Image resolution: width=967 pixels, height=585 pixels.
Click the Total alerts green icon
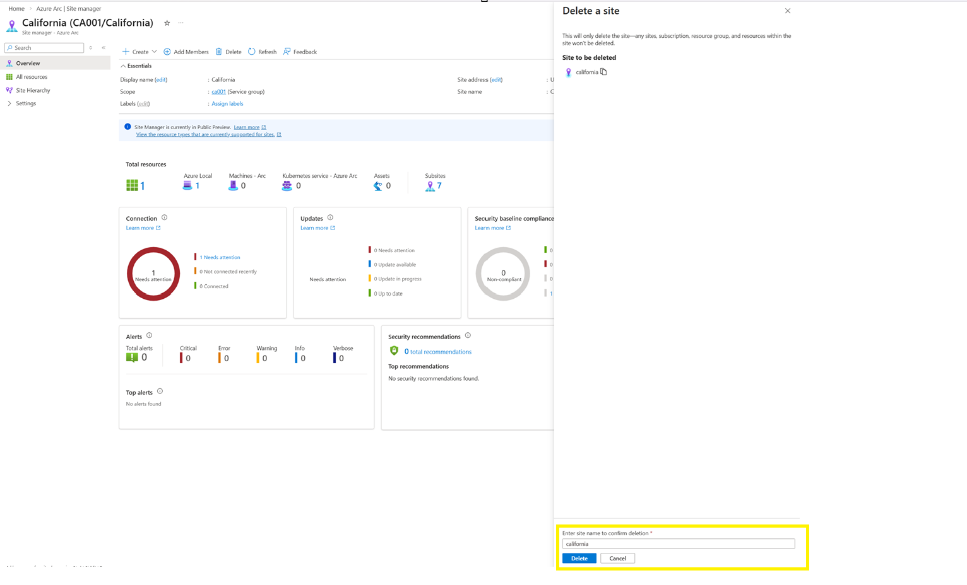(132, 357)
